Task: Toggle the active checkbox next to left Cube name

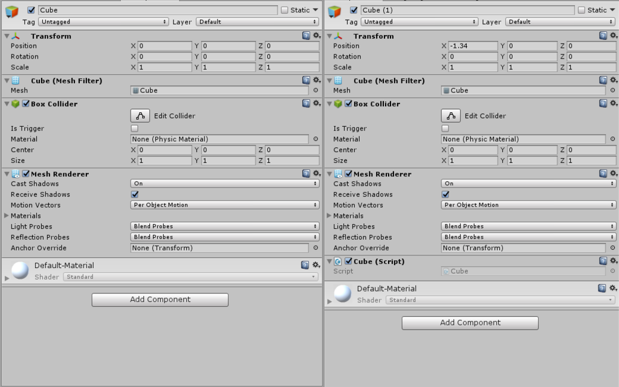Action: 31,10
